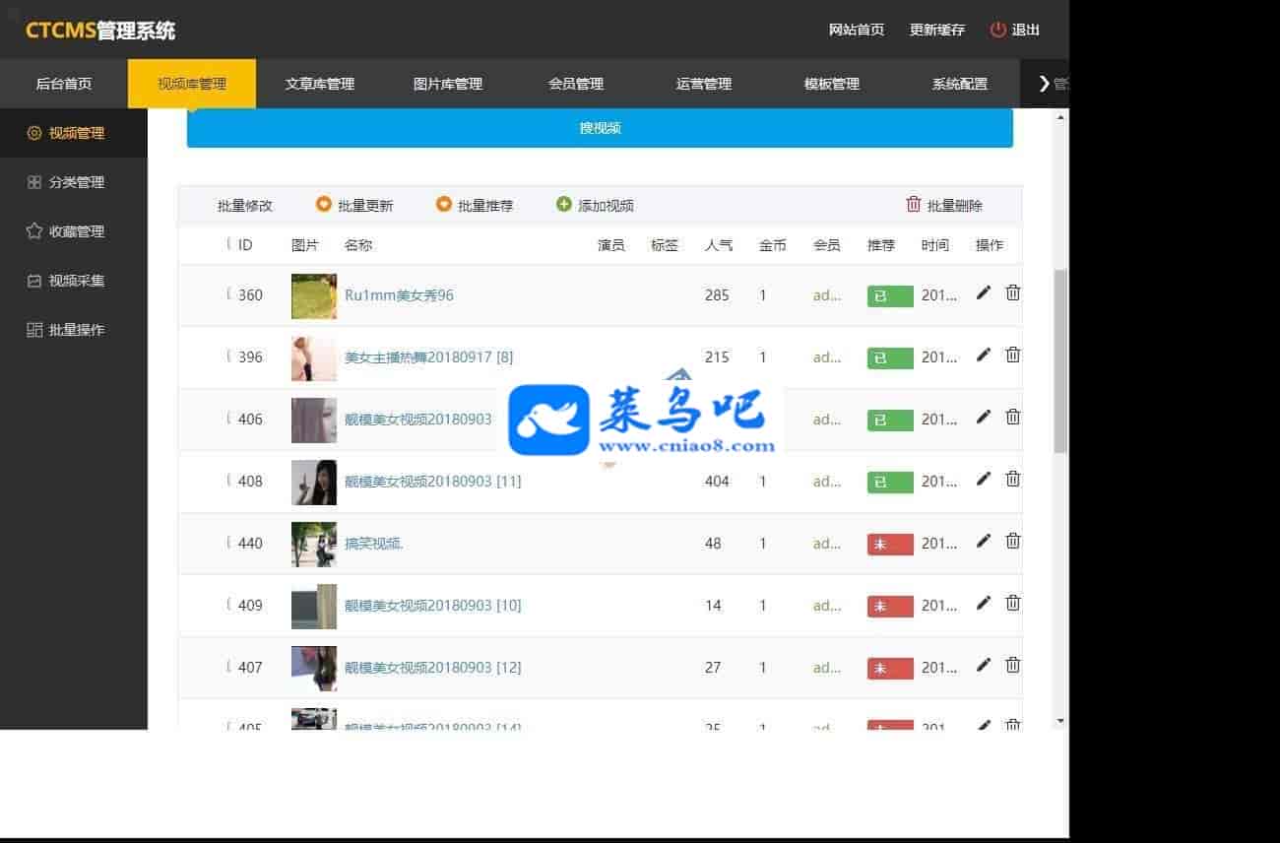Toggle green 推荐 status for video 406
The height and width of the screenshot is (843, 1280).
pos(889,420)
